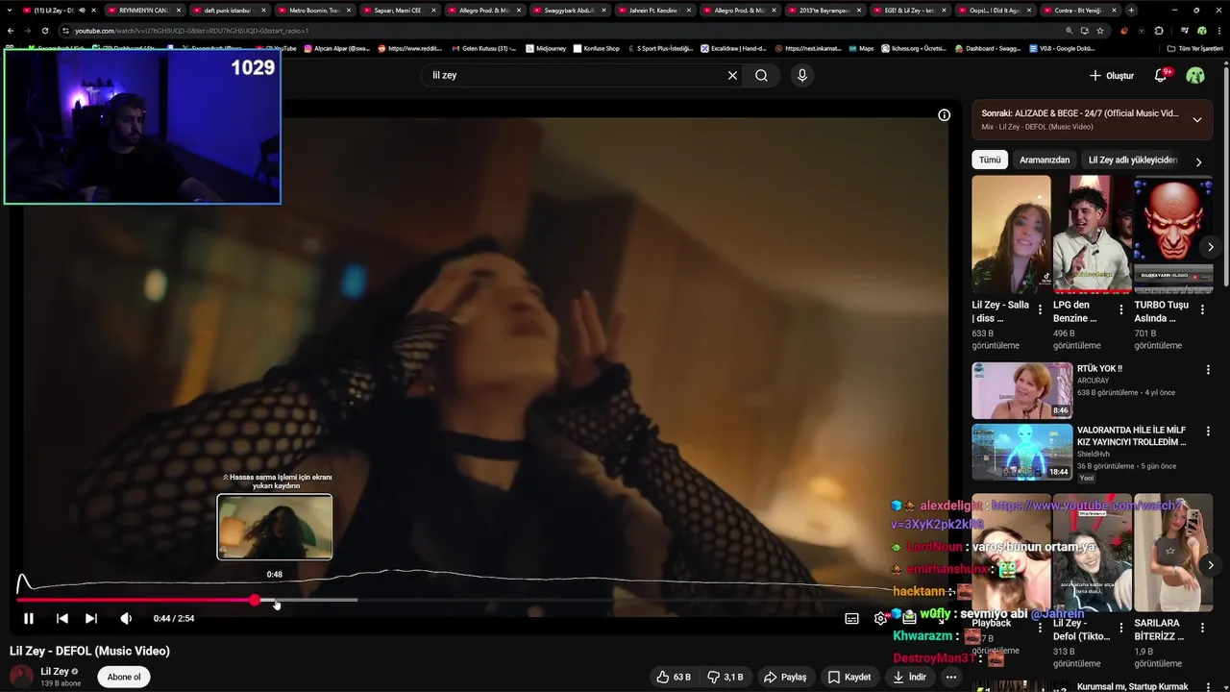
Task: Open options for 'Lil Zey - Salla' short
Action: [x=1040, y=309]
